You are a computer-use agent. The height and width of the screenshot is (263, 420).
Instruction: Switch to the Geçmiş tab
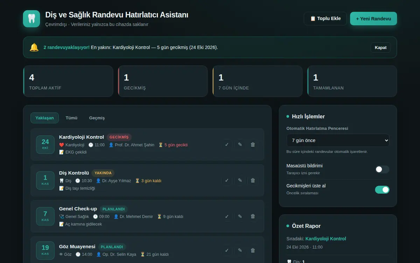[x=97, y=118]
